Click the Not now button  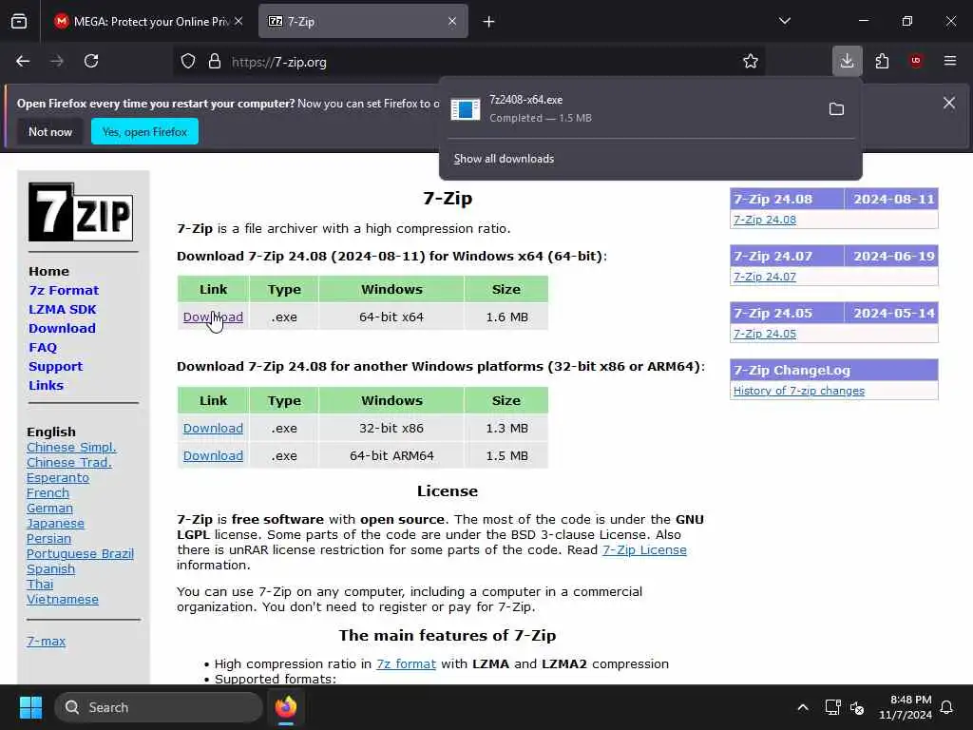click(50, 131)
